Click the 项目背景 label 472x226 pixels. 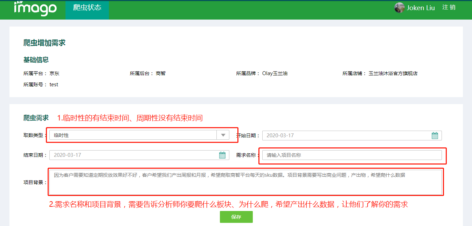point(35,182)
